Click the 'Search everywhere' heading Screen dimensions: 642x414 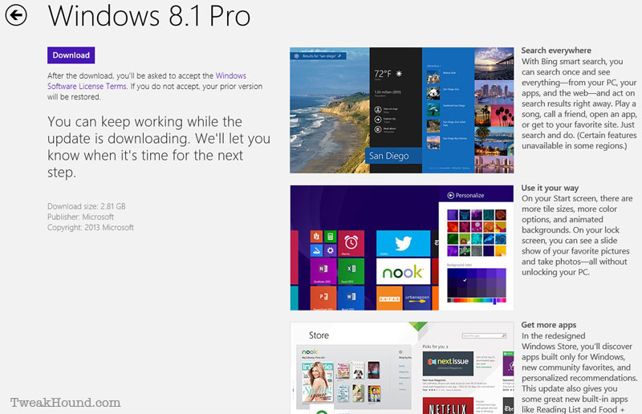point(556,51)
